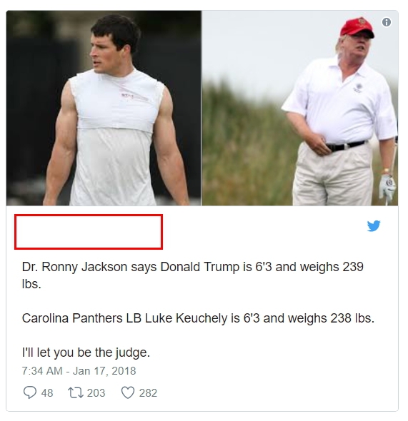The image size is (408, 421).
Task: Like the tweet with the heart icon
Action: point(128,392)
